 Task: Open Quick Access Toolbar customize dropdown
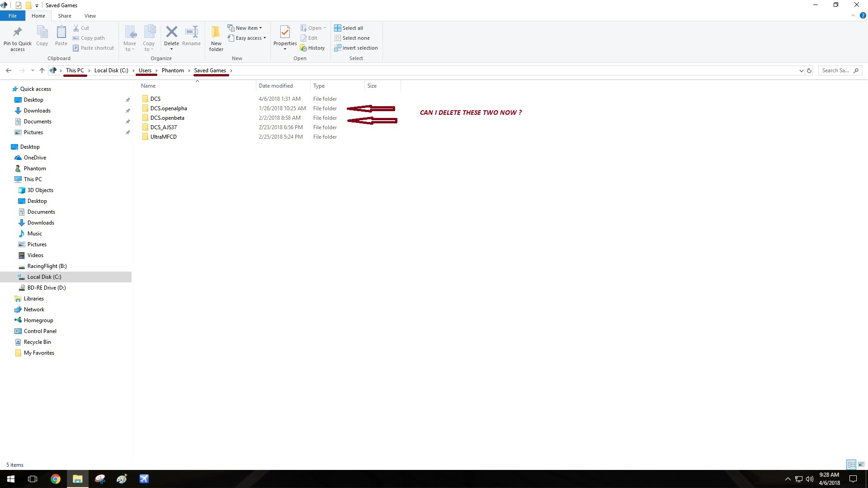tap(37, 5)
